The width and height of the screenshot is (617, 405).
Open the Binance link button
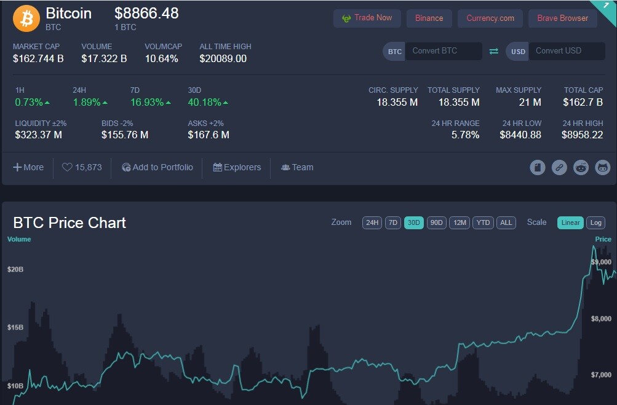point(429,18)
